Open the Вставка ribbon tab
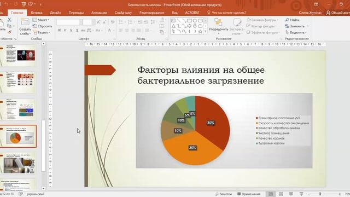350x197 pixels. (37, 13)
